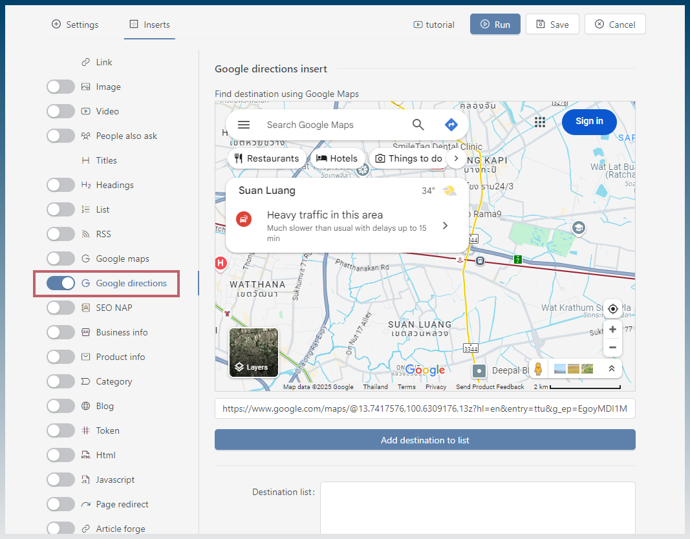Click the Token hash icon
Viewport: 690px width, 539px height.
click(x=86, y=430)
